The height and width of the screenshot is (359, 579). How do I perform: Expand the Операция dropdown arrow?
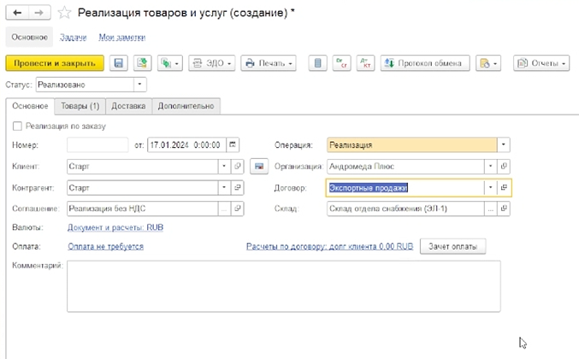(505, 144)
